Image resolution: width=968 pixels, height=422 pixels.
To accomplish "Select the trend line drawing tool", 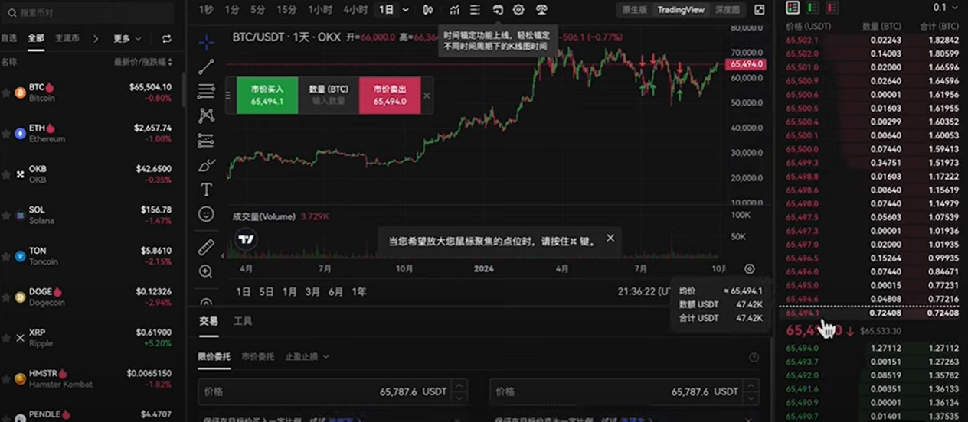I will (206, 67).
